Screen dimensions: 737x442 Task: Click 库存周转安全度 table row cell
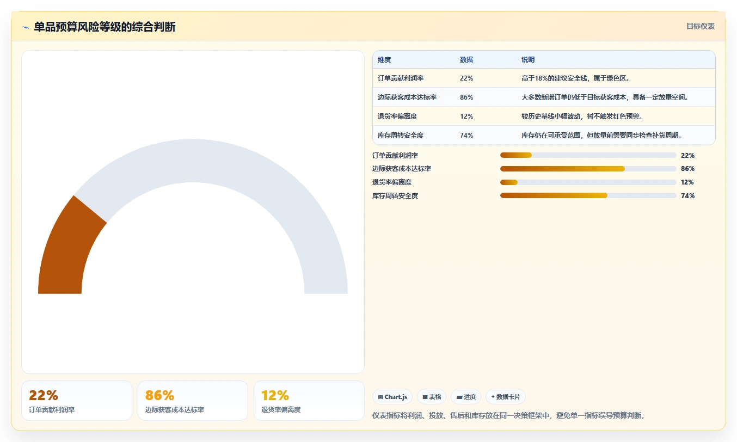[401, 136]
